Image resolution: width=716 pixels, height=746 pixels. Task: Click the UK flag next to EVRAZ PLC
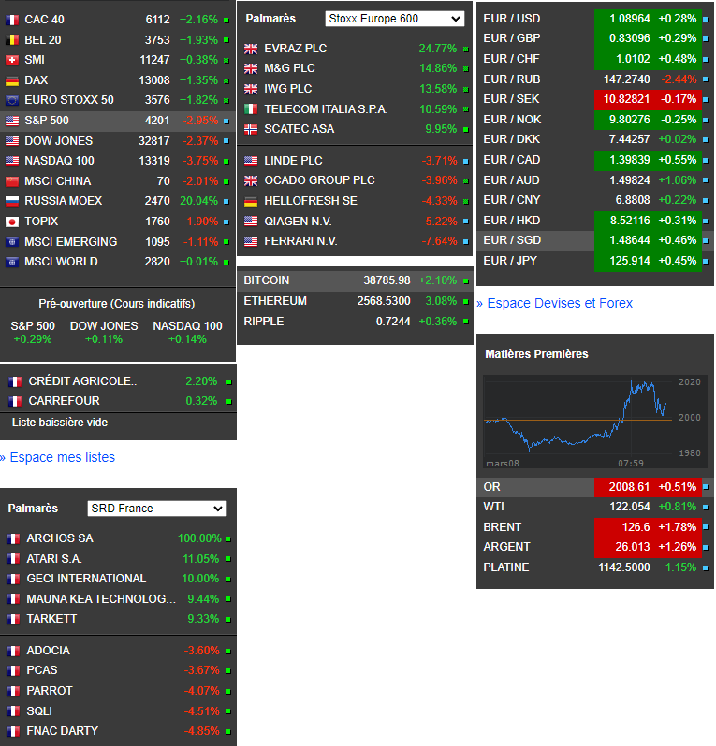pyautogui.click(x=251, y=49)
